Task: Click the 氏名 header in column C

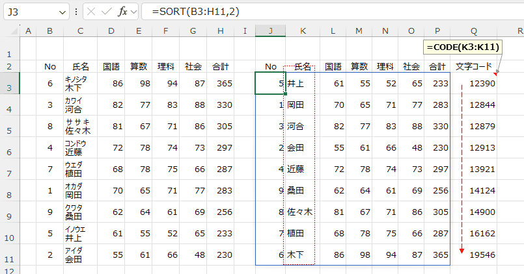Action: tap(79, 66)
